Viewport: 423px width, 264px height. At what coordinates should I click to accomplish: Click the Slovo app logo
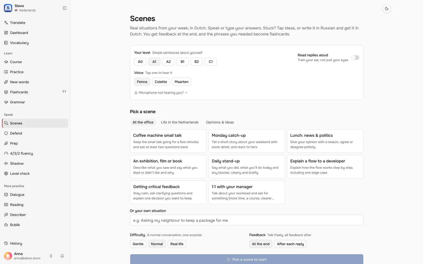pyautogui.click(x=8, y=8)
